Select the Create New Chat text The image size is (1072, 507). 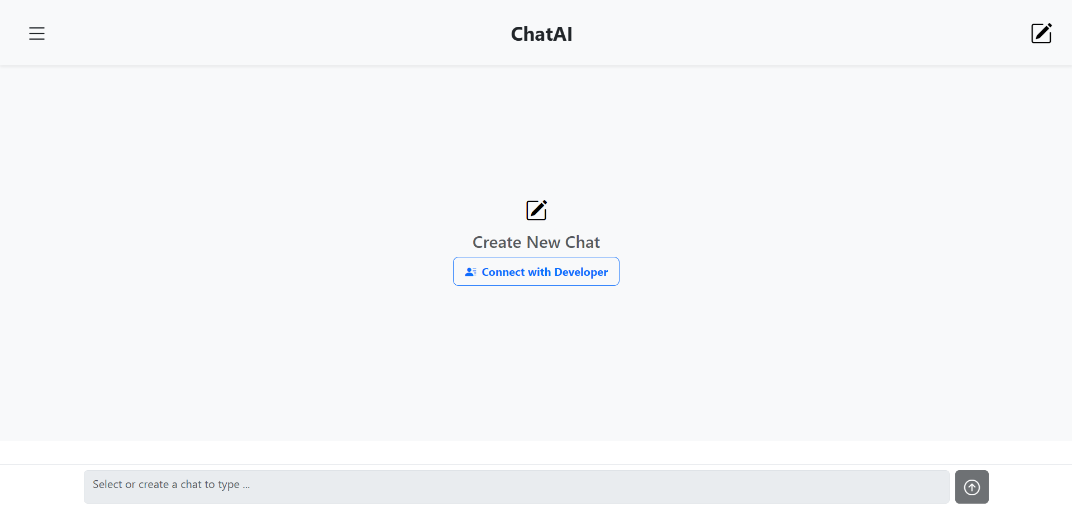pyautogui.click(x=536, y=242)
